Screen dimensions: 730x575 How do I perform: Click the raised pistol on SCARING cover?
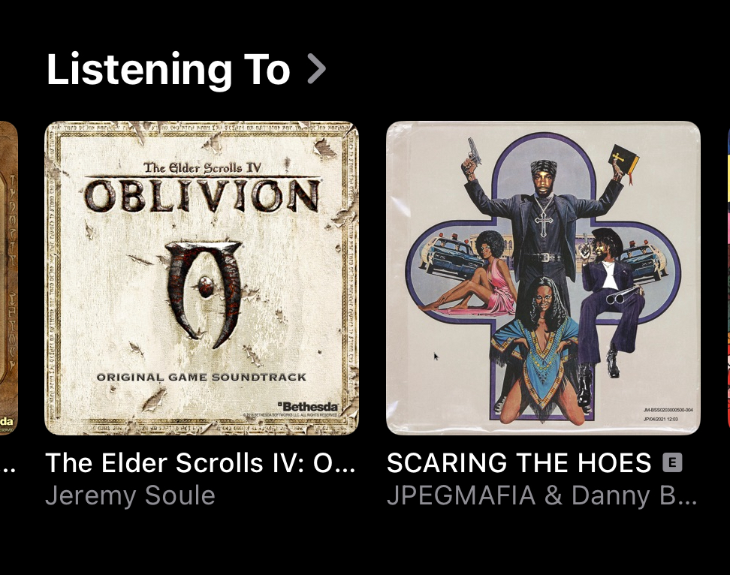coord(474,155)
